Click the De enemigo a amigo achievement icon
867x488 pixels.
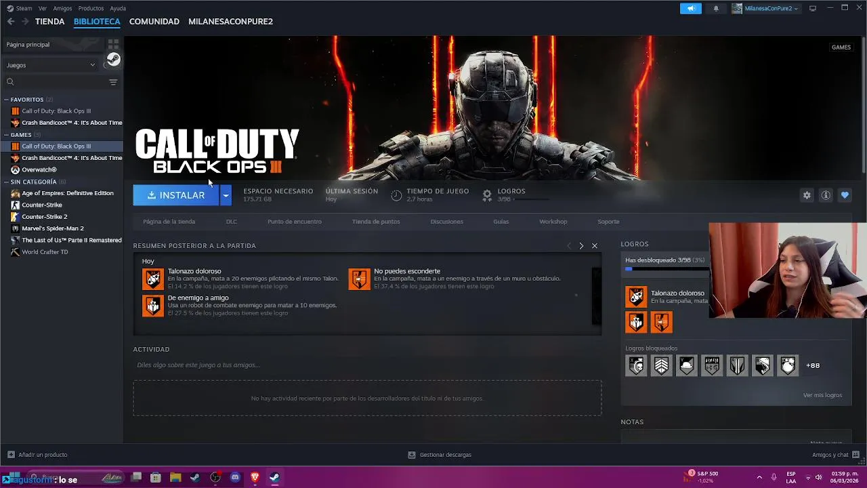point(153,306)
